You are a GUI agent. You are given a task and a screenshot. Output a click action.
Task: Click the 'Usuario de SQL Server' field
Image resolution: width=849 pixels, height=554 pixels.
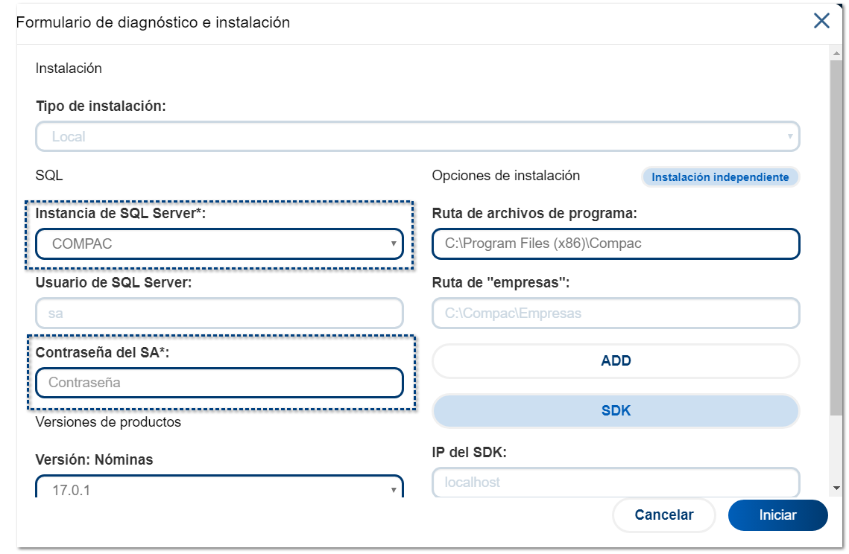point(219,313)
